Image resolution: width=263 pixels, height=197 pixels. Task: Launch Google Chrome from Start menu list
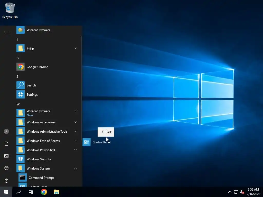[37, 67]
